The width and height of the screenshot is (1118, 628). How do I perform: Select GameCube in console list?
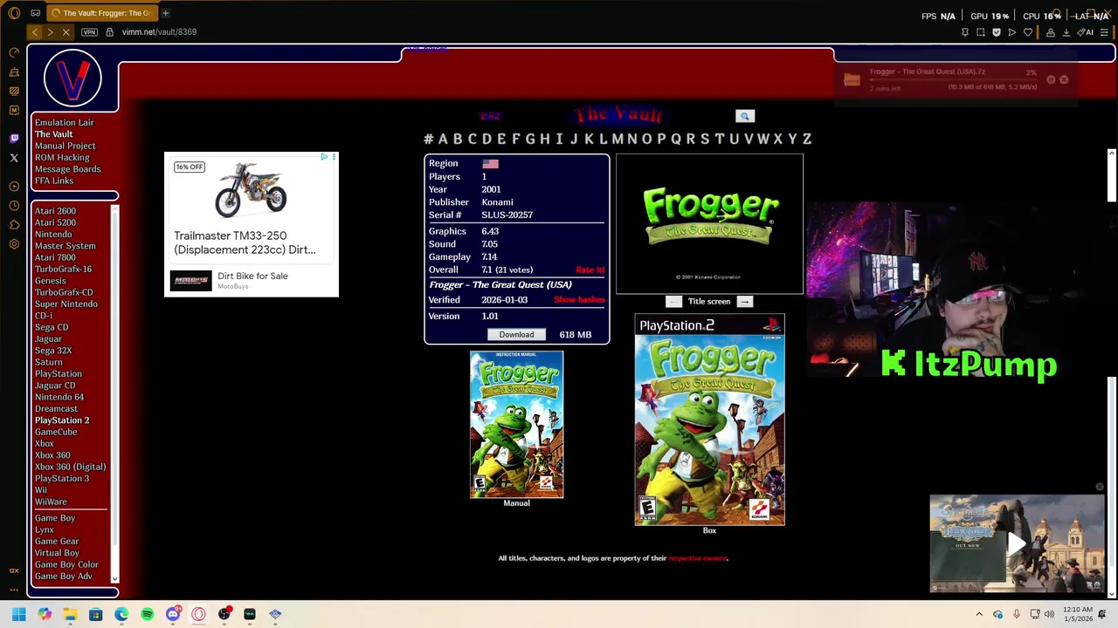[x=56, y=432]
